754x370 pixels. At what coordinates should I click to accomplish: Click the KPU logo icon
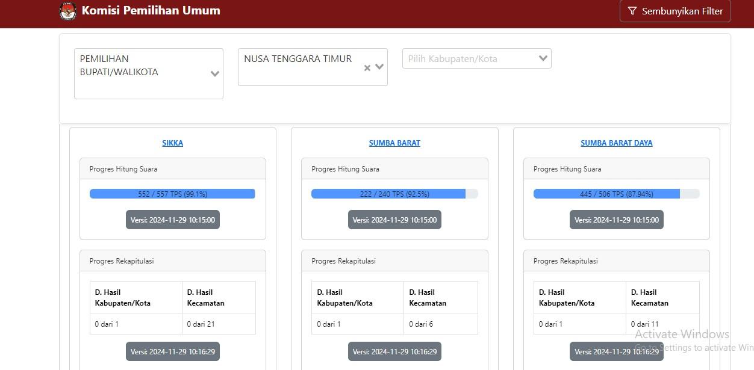click(67, 10)
